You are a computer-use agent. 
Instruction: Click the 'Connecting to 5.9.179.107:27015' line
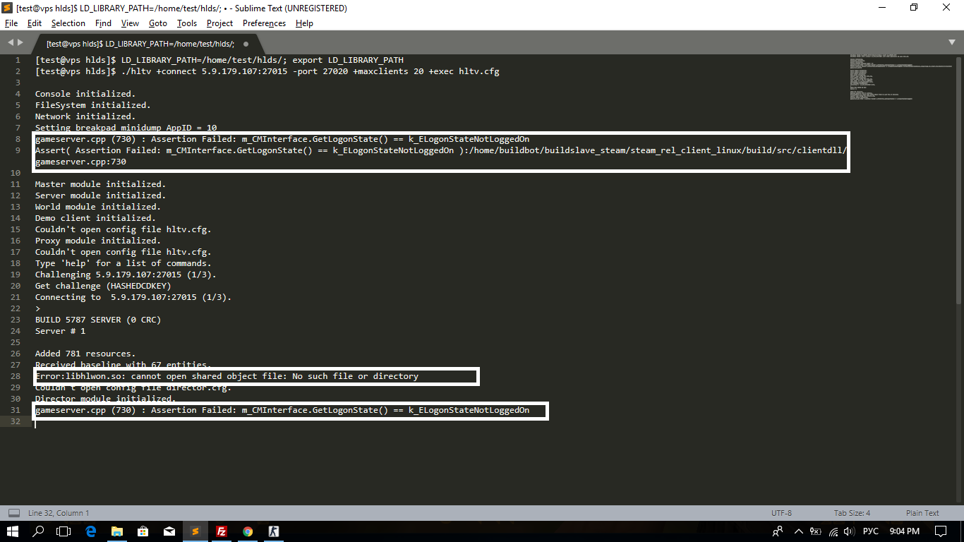click(x=133, y=297)
